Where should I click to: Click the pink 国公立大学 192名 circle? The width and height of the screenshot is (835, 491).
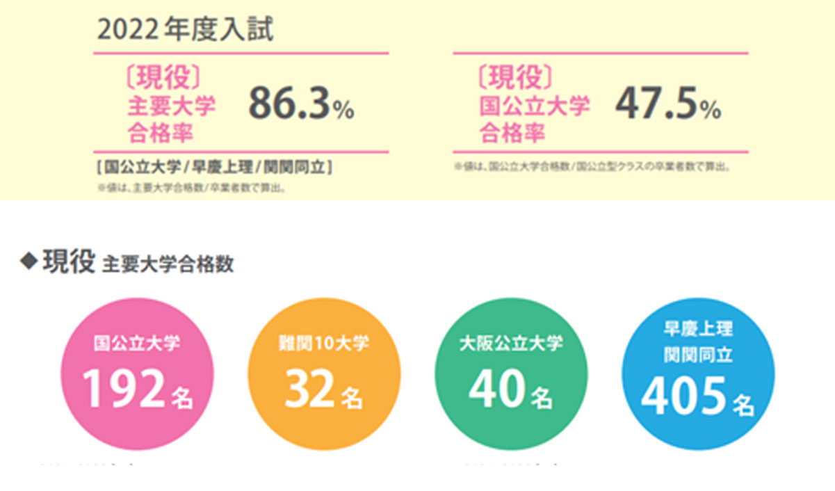(138, 374)
